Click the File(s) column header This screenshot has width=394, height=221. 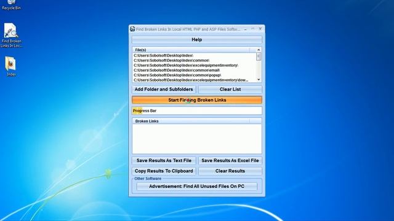coord(191,50)
